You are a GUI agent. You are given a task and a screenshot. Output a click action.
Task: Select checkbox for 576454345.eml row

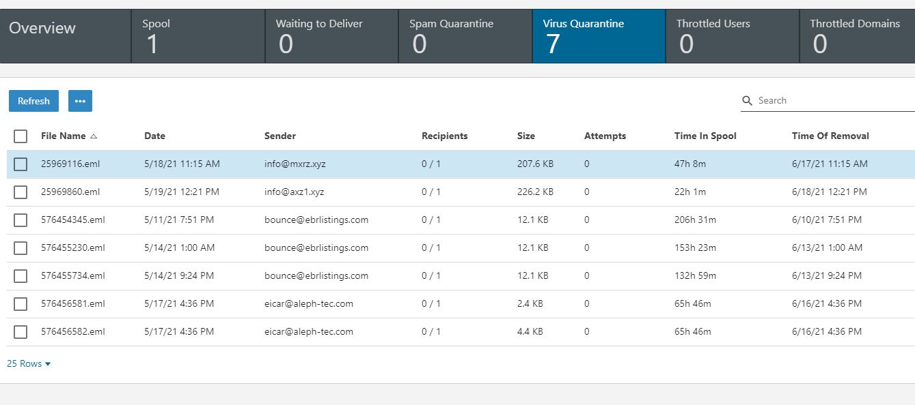coord(21,220)
